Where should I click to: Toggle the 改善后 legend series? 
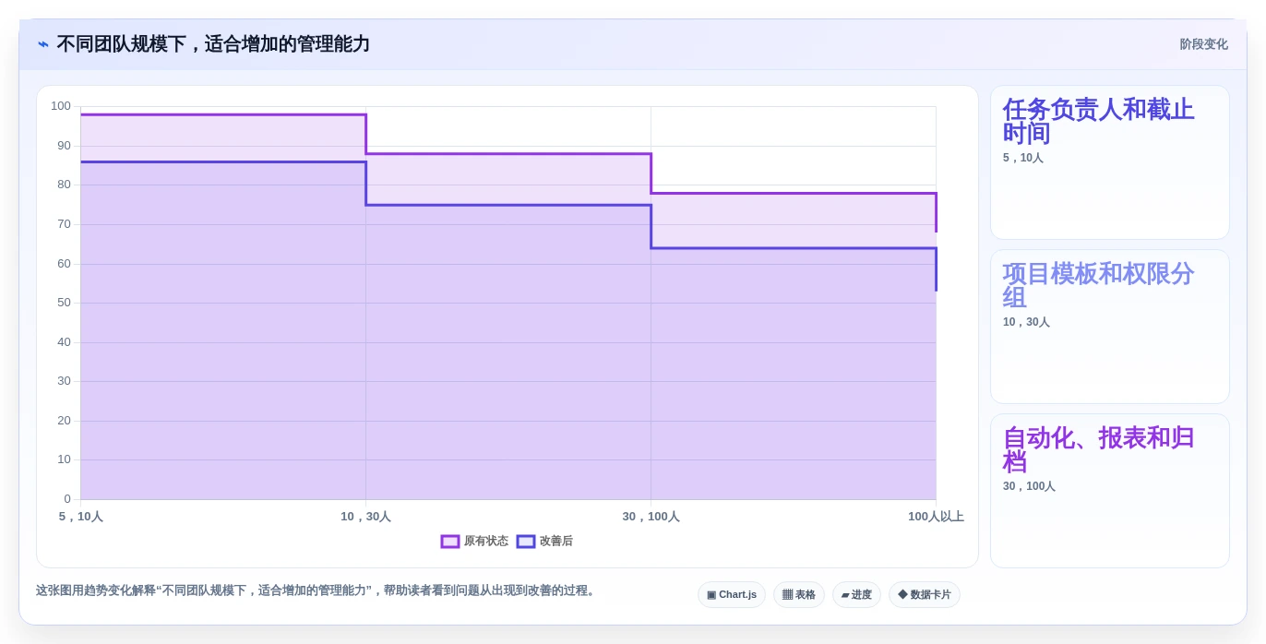click(x=544, y=542)
